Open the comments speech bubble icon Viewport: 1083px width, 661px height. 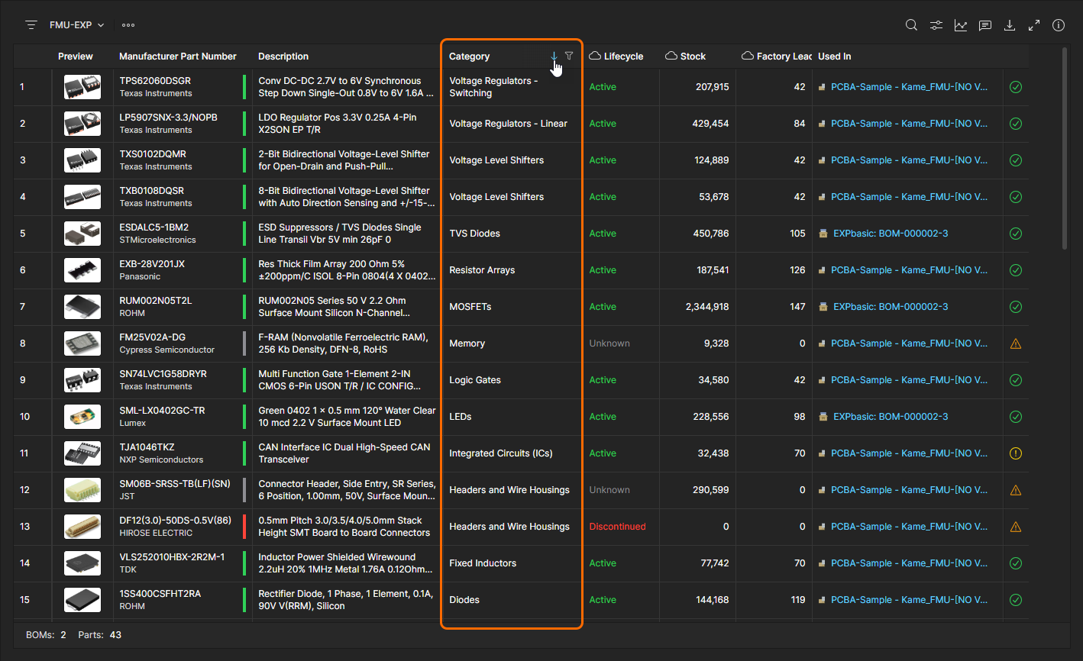tap(985, 25)
